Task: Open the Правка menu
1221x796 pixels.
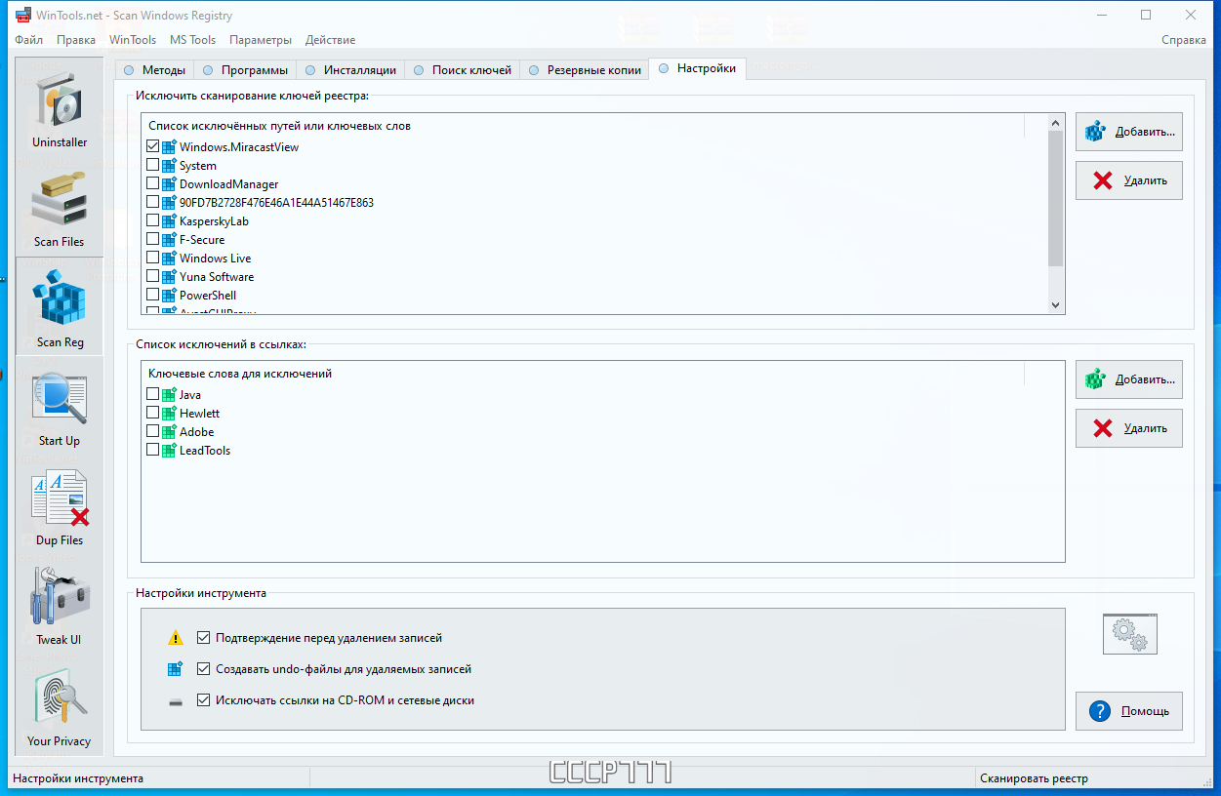Action: coord(76,40)
